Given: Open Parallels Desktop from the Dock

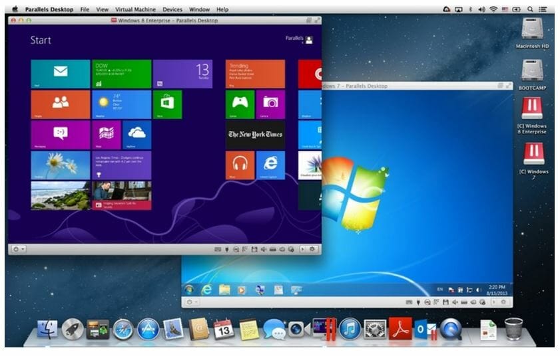Looking at the screenshot, I should [x=324, y=329].
